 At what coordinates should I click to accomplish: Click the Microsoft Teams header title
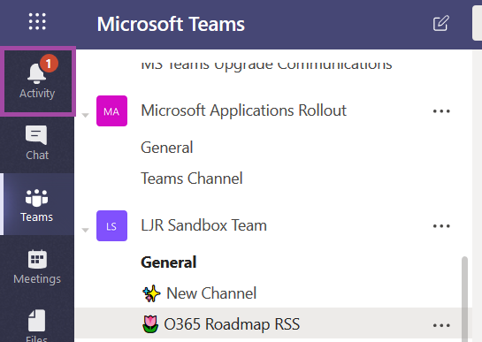(171, 24)
